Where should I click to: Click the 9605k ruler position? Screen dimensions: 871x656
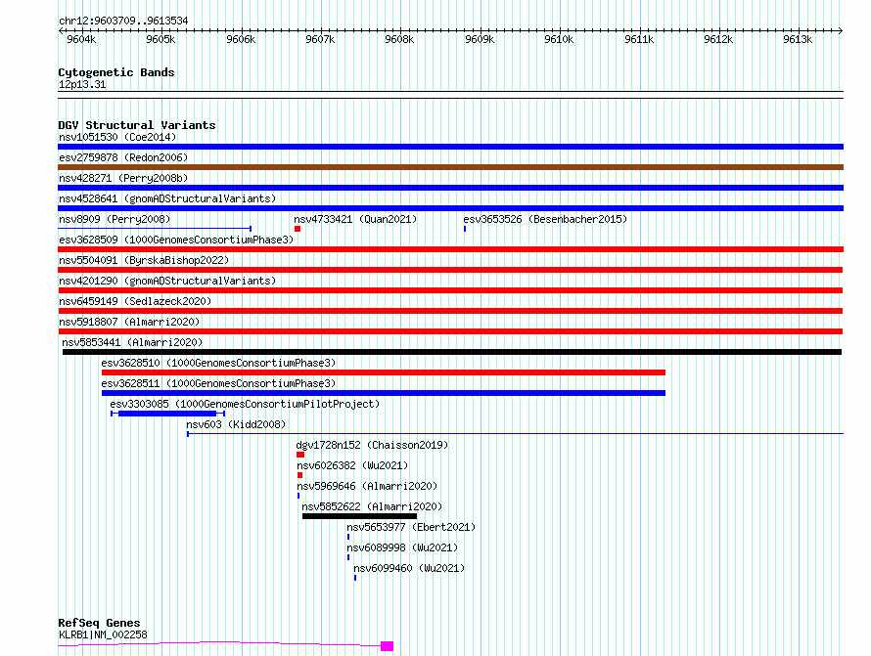(x=161, y=39)
